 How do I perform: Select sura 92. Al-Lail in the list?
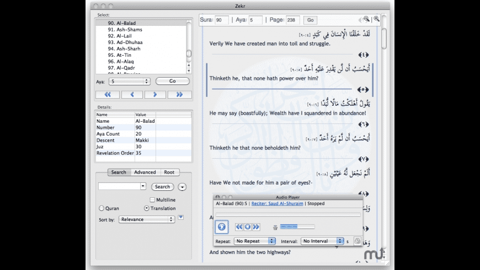(141, 36)
